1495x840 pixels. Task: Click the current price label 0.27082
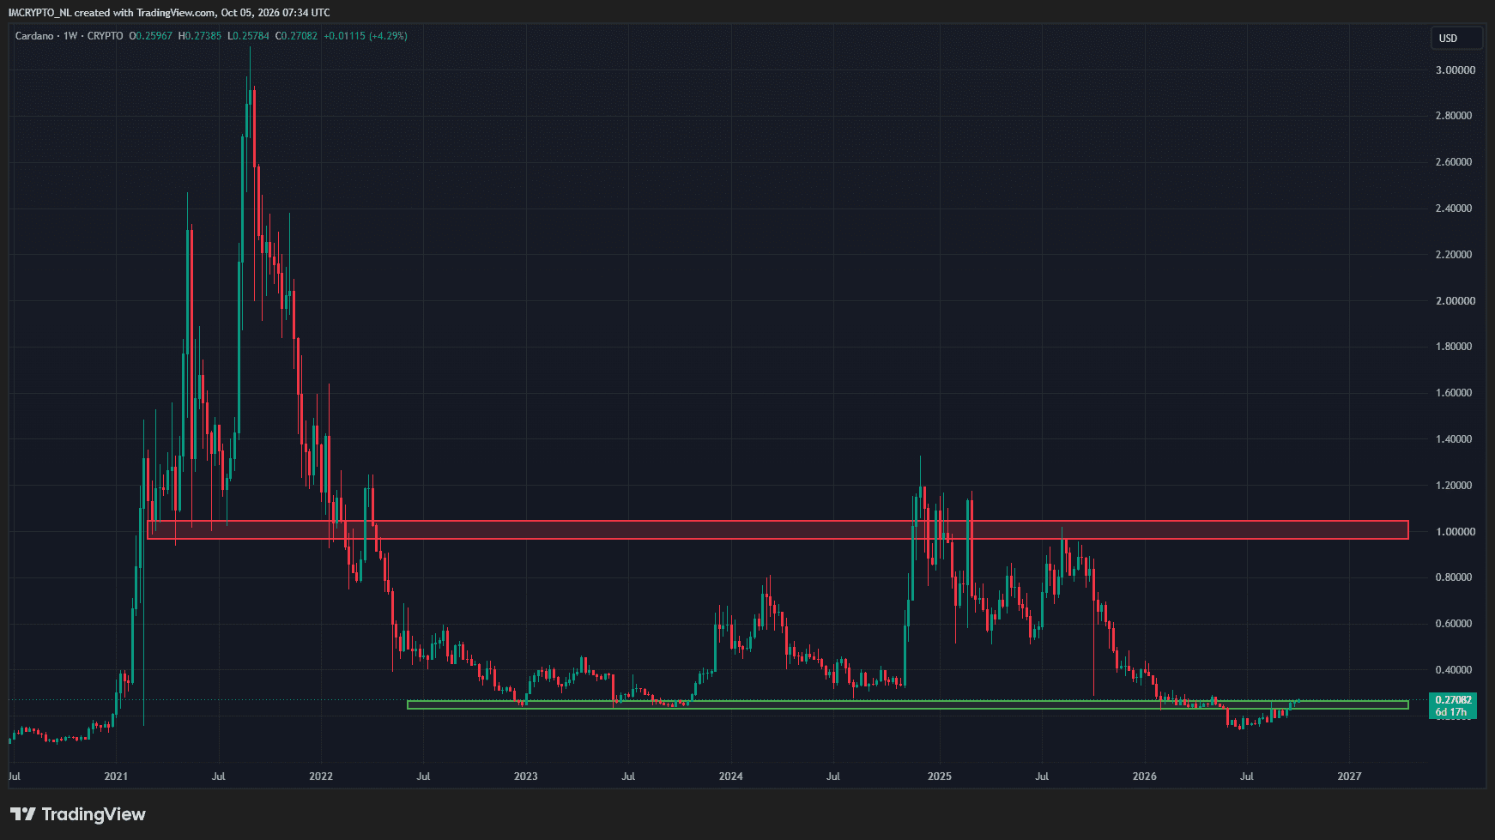[x=1453, y=700]
